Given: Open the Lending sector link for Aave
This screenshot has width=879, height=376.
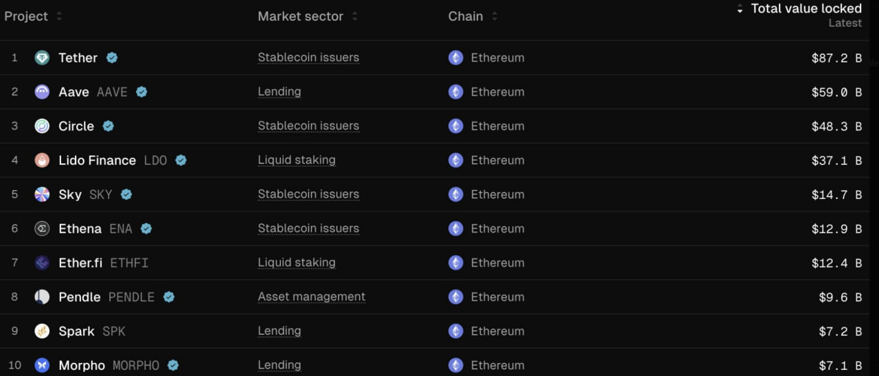Looking at the screenshot, I should 279,92.
